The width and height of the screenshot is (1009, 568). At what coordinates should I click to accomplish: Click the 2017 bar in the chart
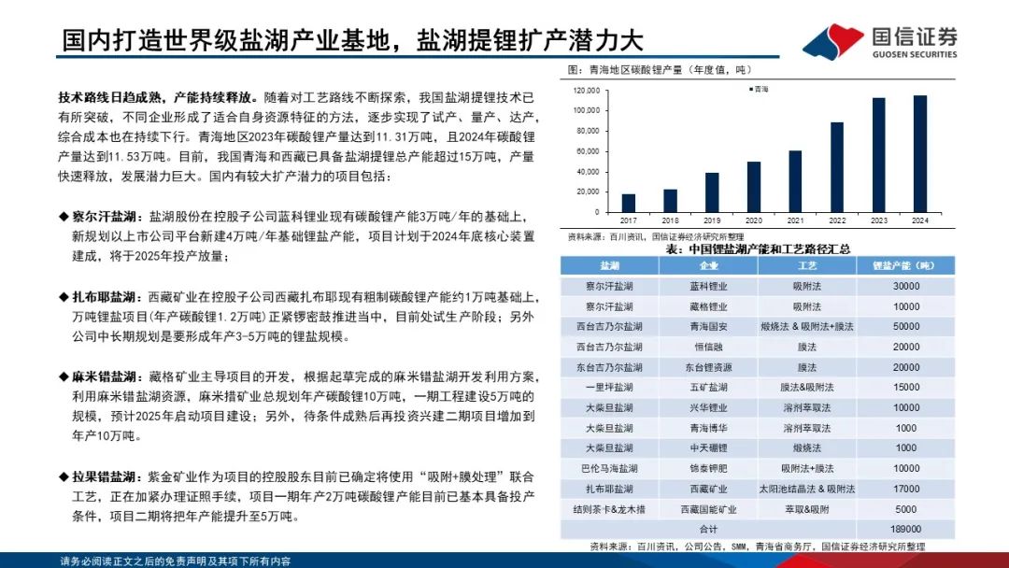pyautogui.click(x=629, y=204)
